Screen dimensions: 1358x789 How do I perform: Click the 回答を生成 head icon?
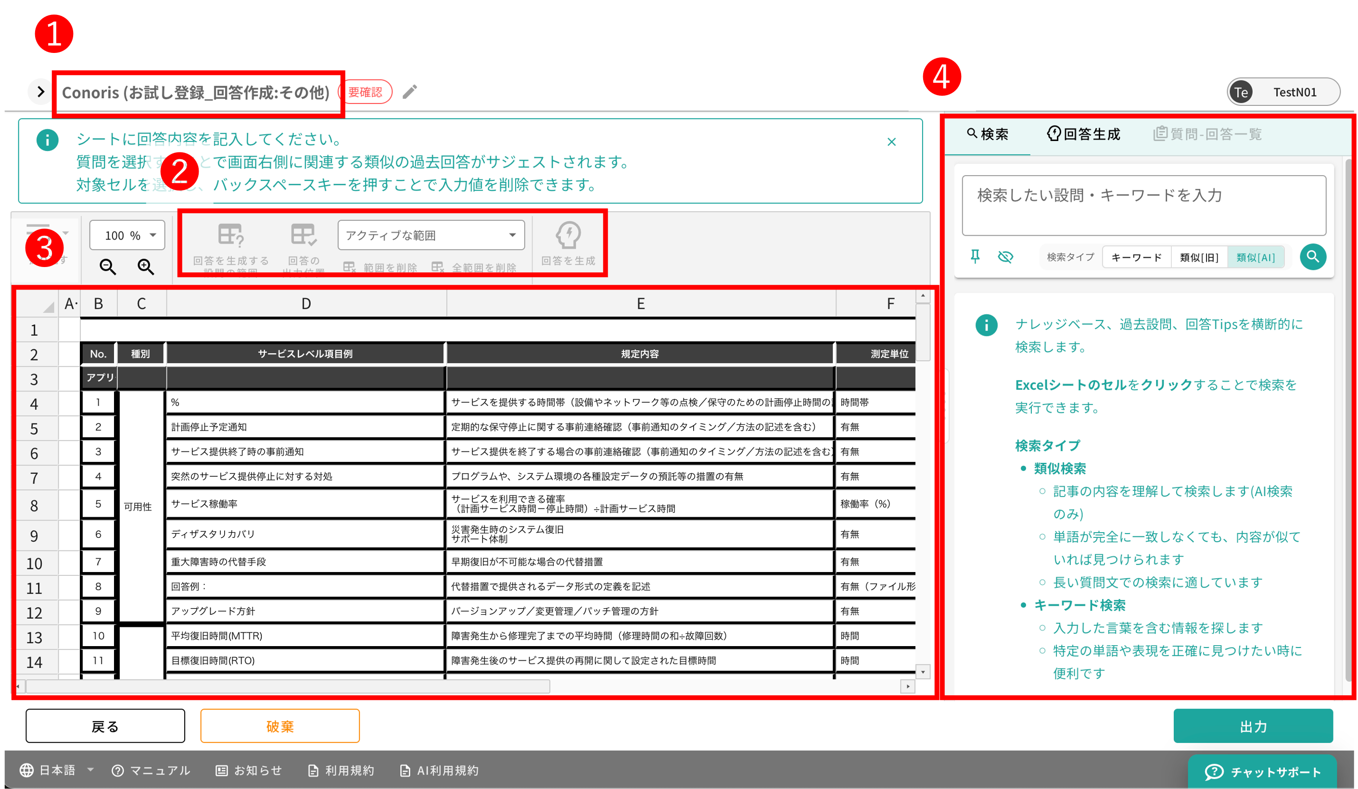568,235
